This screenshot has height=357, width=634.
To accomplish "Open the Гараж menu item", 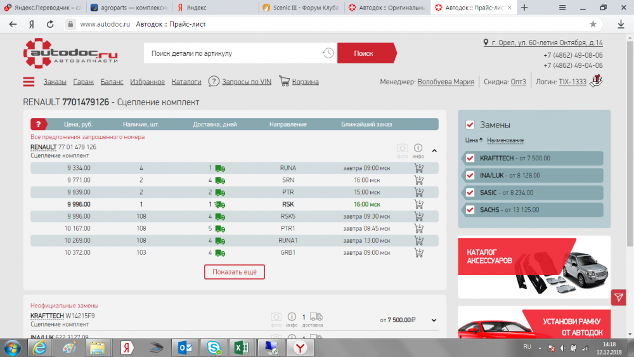I will pos(83,82).
